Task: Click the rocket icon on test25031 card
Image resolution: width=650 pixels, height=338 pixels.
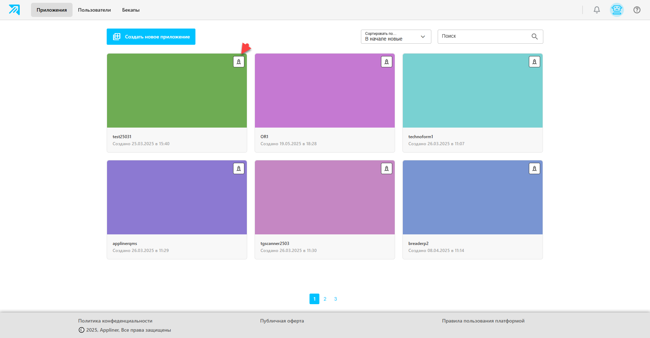Action: tap(239, 62)
